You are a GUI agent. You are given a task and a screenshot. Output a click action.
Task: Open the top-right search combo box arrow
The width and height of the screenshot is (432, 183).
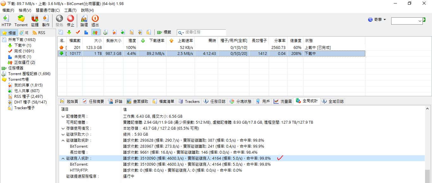pyautogui.click(x=420, y=21)
